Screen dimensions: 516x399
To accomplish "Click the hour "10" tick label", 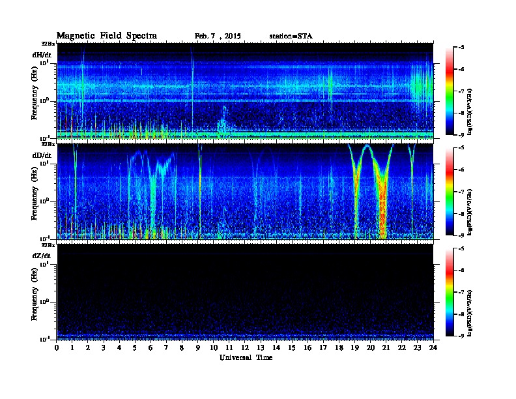I will pyautogui.click(x=213, y=347).
